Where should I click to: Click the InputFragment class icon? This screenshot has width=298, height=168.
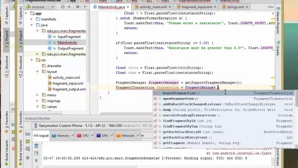pyautogui.click(x=50, y=36)
